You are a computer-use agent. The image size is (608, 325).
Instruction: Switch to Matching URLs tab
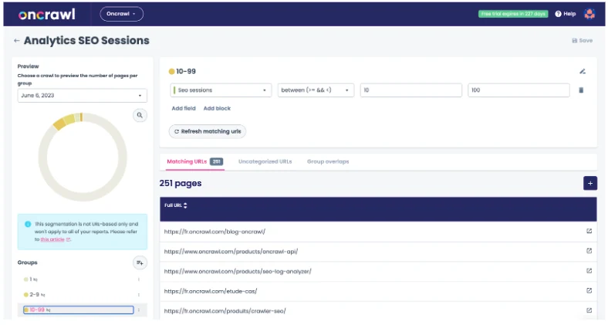tap(194, 161)
